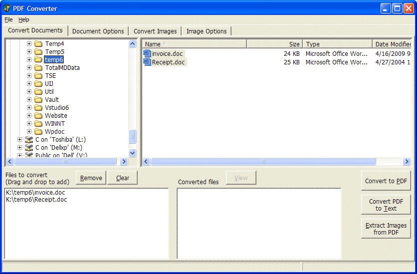Click Extract Images from PDF button
The width and height of the screenshot is (417, 274).
(386, 229)
